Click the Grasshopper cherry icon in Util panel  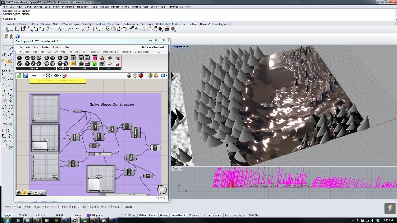click(x=102, y=58)
